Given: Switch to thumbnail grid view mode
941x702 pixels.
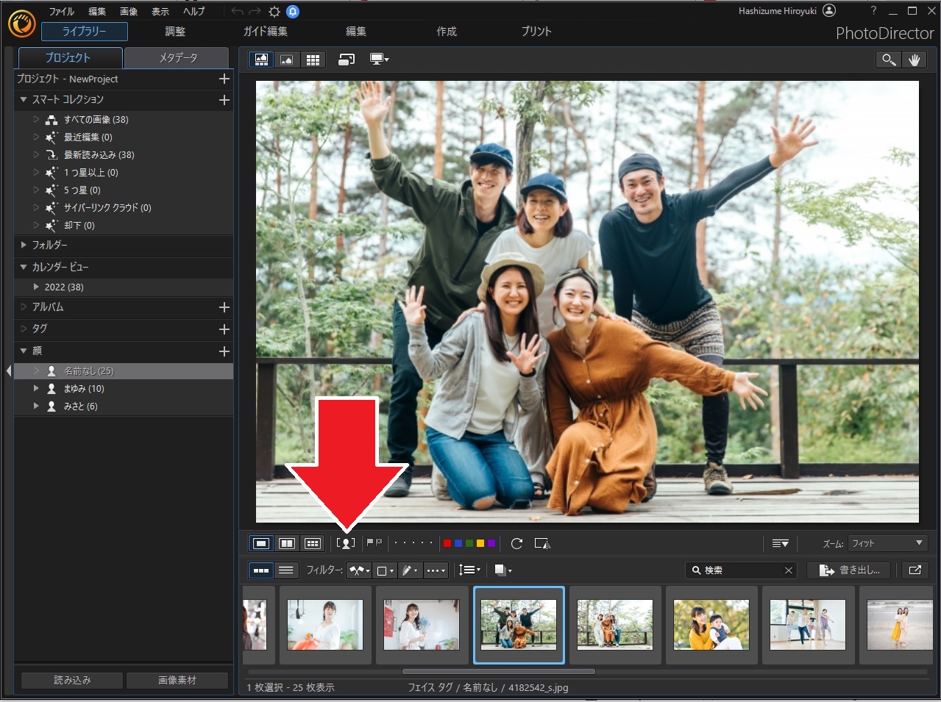Looking at the screenshot, I should coord(313,60).
